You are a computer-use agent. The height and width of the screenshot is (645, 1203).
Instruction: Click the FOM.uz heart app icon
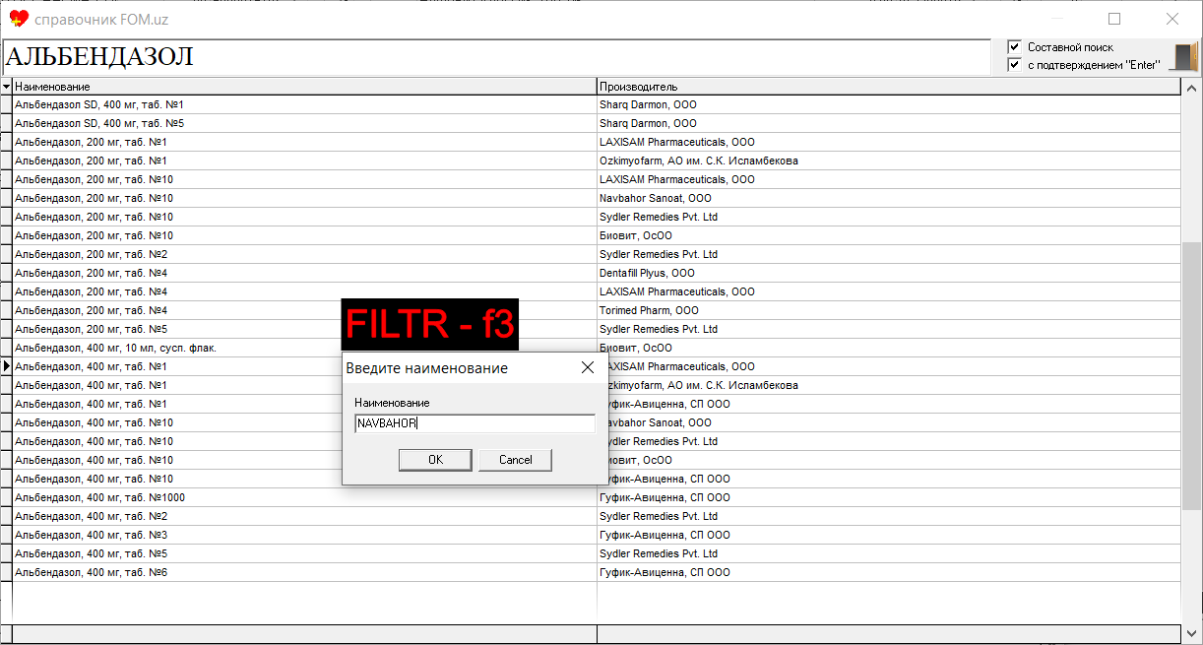(19, 19)
